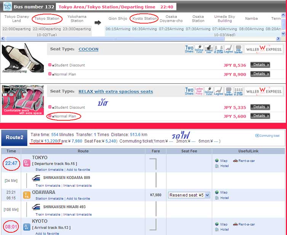287x235 pixels.
Task: Open the Map link in the KYOTO row
Action: pyautogui.click(x=224, y=224)
